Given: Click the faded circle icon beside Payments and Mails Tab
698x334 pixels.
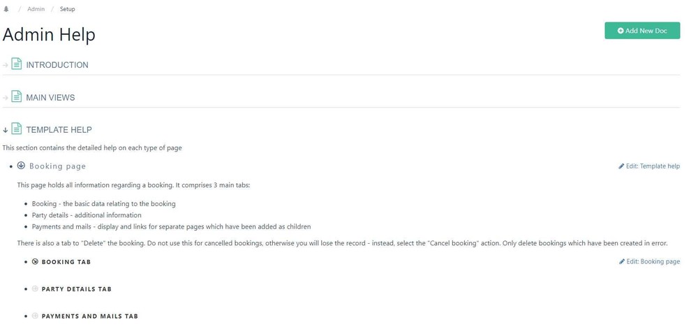Looking at the screenshot, I should (35, 316).
